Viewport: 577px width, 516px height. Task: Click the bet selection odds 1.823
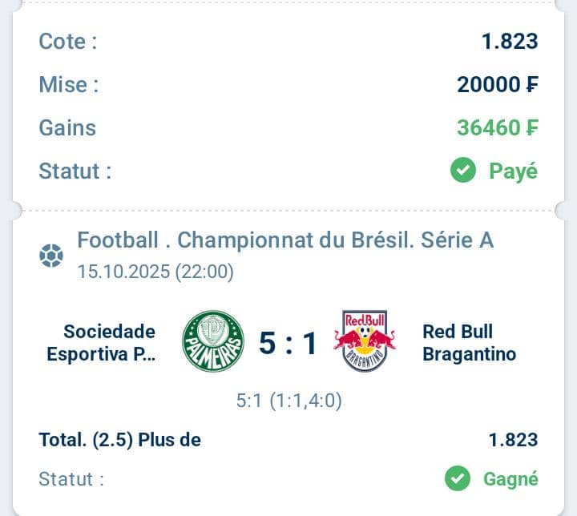click(513, 440)
